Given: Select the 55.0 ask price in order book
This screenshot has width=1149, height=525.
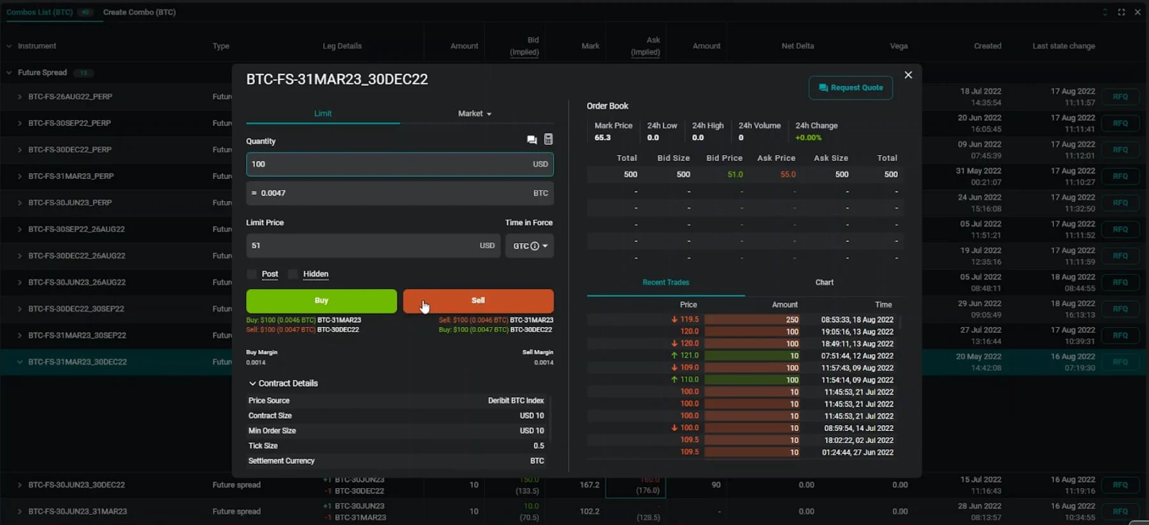Looking at the screenshot, I should point(788,174).
